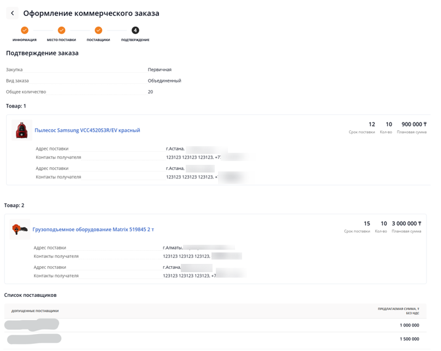Select the Подтверждение step label
The width and height of the screenshot is (441, 351).
click(x=135, y=40)
